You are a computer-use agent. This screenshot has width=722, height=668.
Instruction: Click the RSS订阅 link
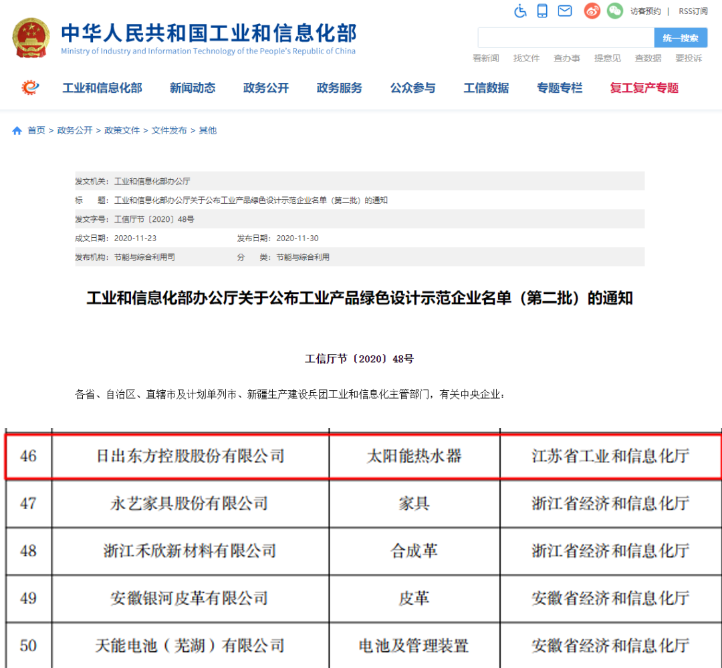click(x=693, y=11)
